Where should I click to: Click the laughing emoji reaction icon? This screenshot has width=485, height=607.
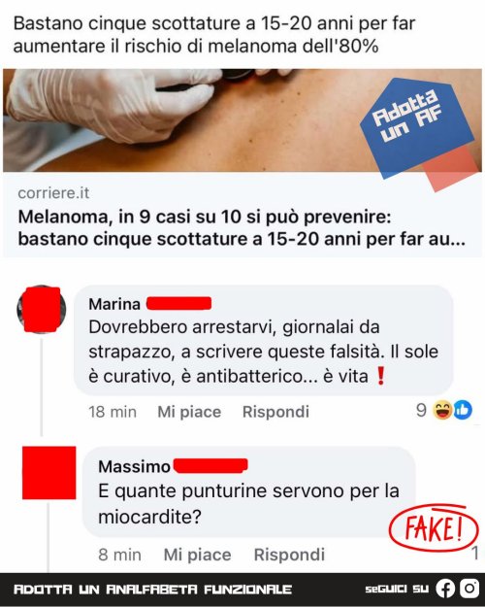(x=443, y=411)
